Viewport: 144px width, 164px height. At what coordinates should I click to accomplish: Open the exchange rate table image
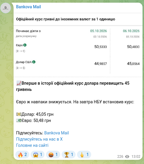[x=78, y=45]
